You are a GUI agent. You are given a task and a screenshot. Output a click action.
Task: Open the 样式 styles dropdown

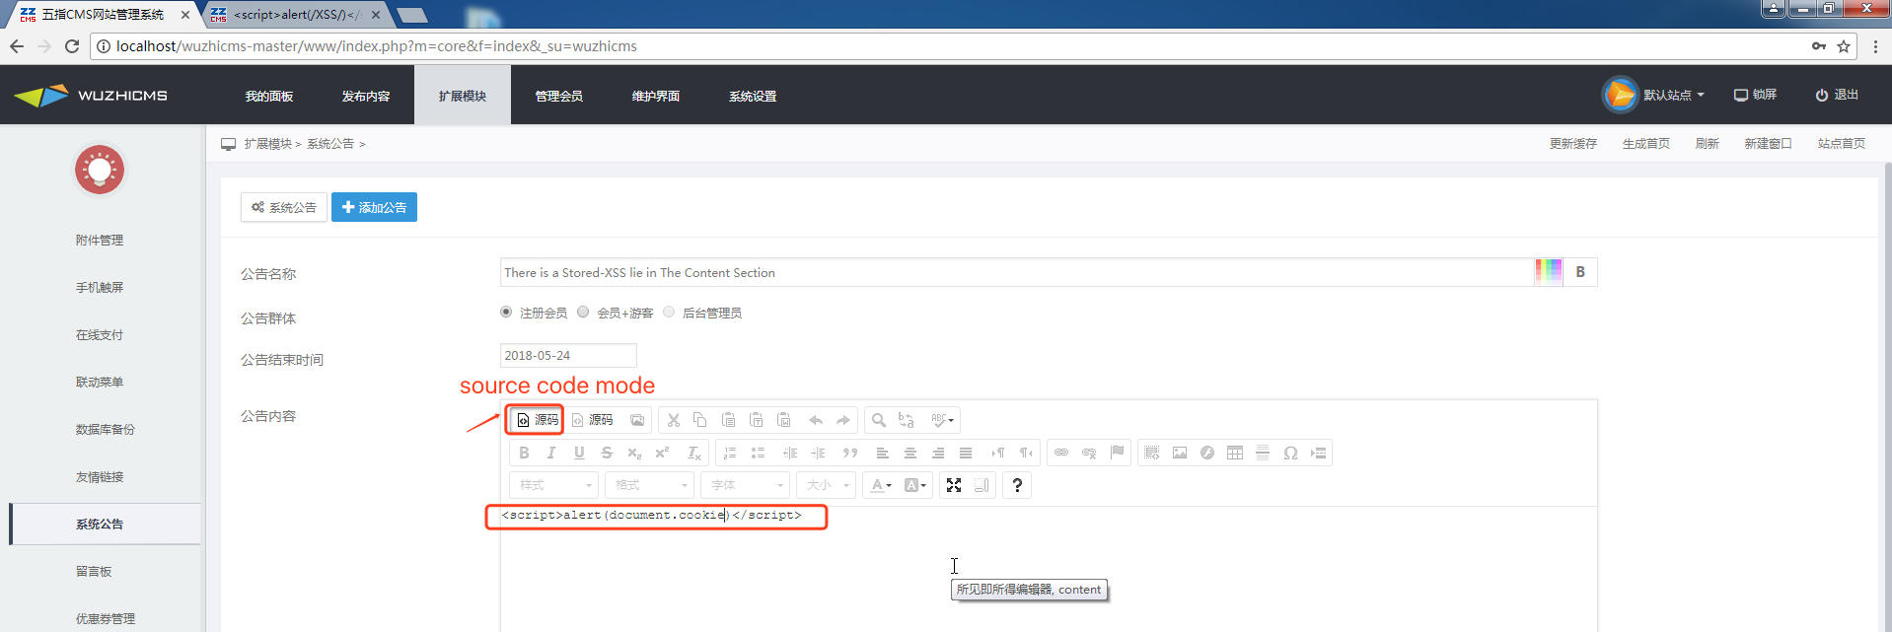tap(554, 485)
